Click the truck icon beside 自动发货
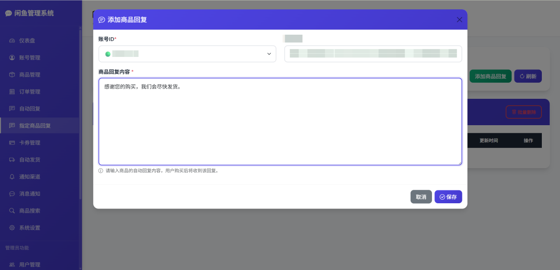The height and width of the screenshot is (270, 560). click(x=12, y=160)
